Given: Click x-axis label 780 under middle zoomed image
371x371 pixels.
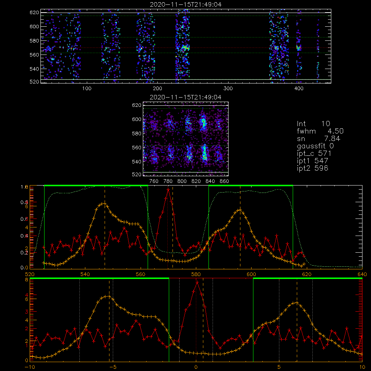Looking at the screenshot, I should coord(168,181).
